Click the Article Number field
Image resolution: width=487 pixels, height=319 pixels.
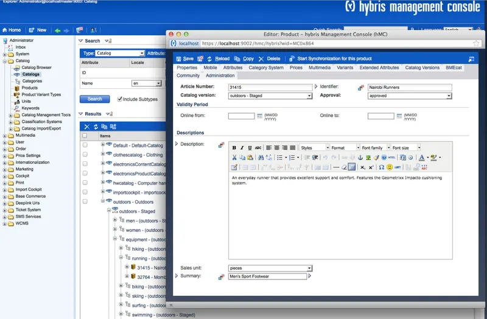tap(270, 88)
